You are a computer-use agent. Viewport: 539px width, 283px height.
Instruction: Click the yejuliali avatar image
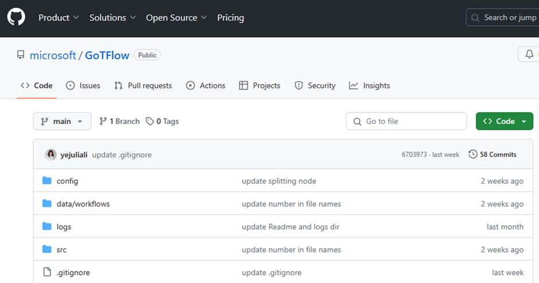pos(51,155)
